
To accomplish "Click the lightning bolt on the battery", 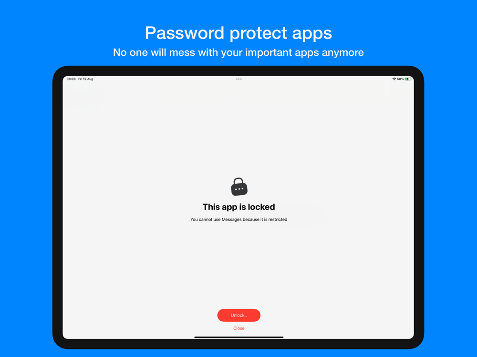I will click(408, 79).
